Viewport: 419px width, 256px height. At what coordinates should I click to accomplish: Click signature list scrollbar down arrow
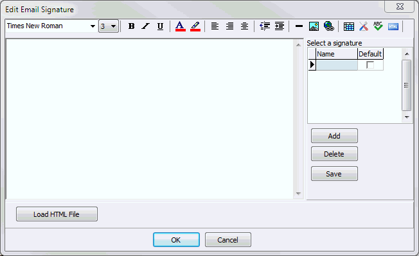(407, 117)
